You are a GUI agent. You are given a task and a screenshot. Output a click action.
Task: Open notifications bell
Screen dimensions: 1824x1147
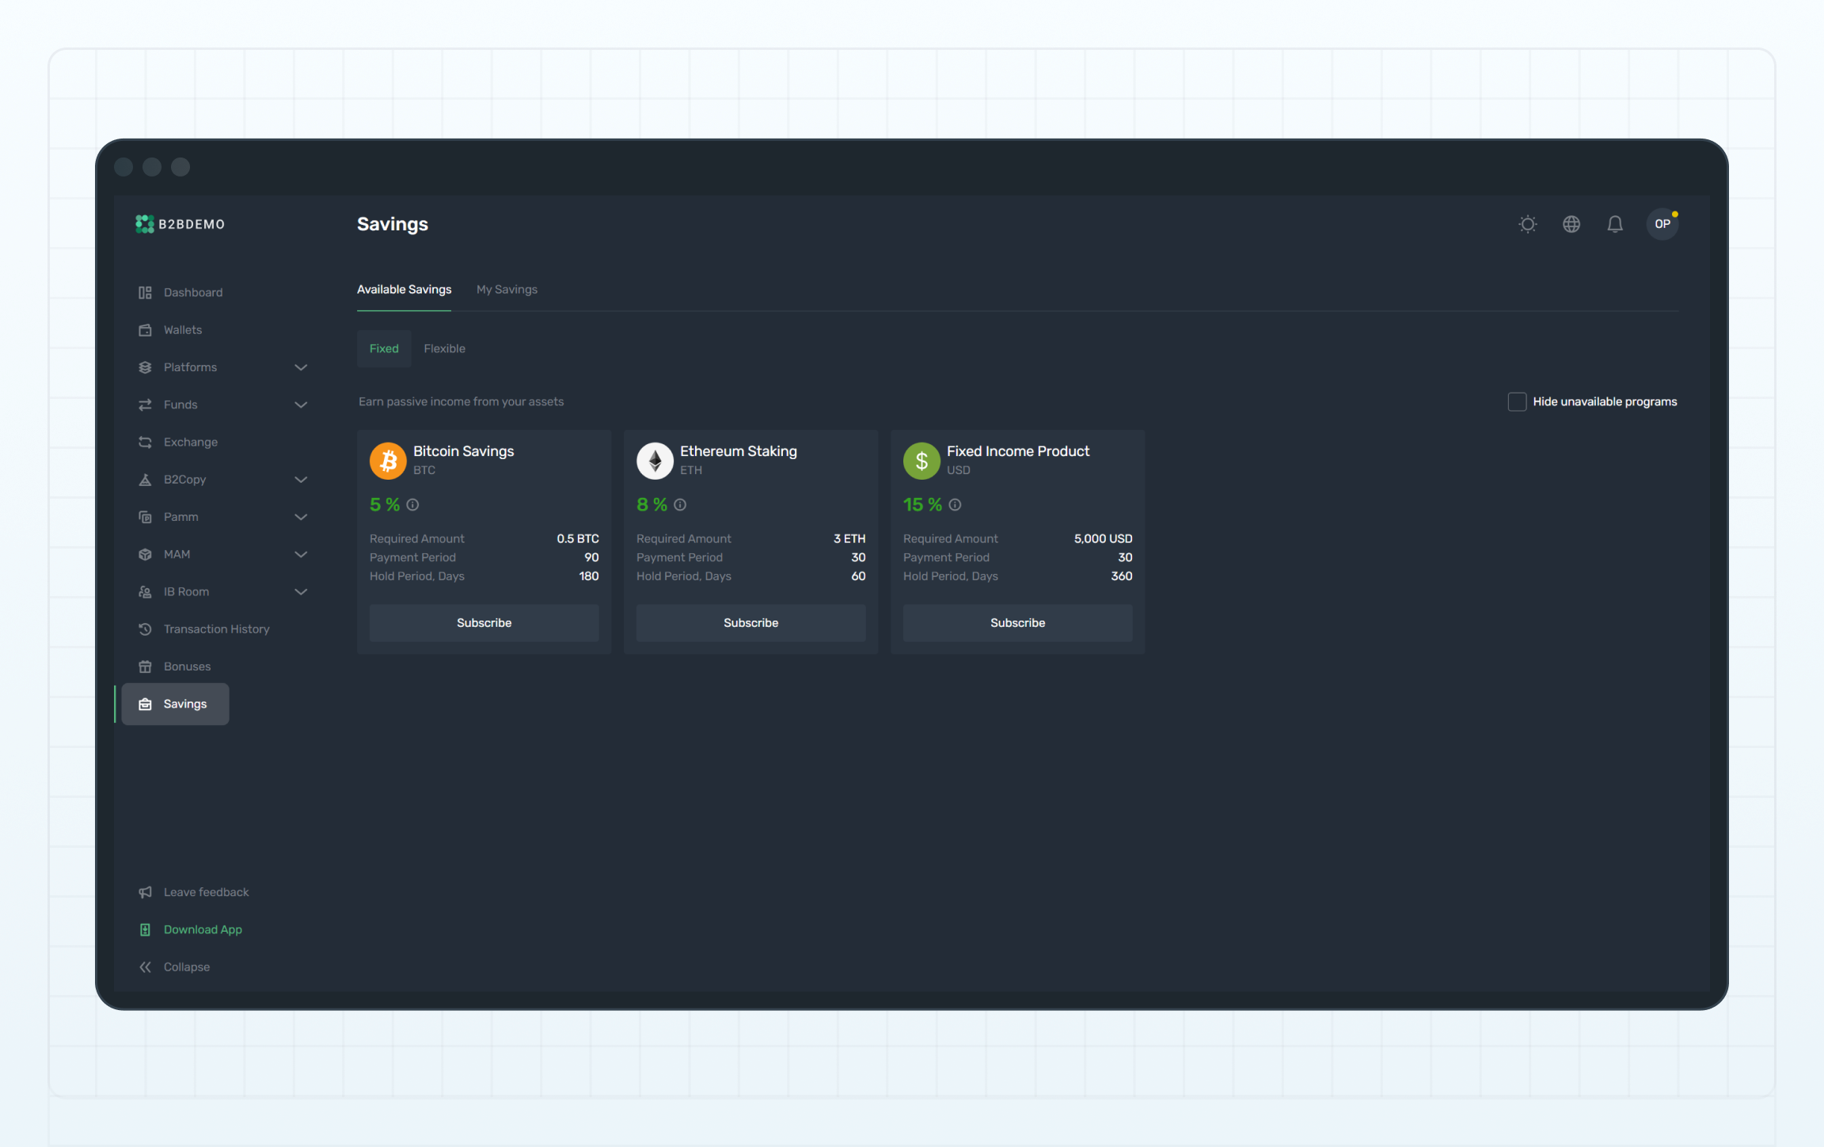click(1614, 224)
